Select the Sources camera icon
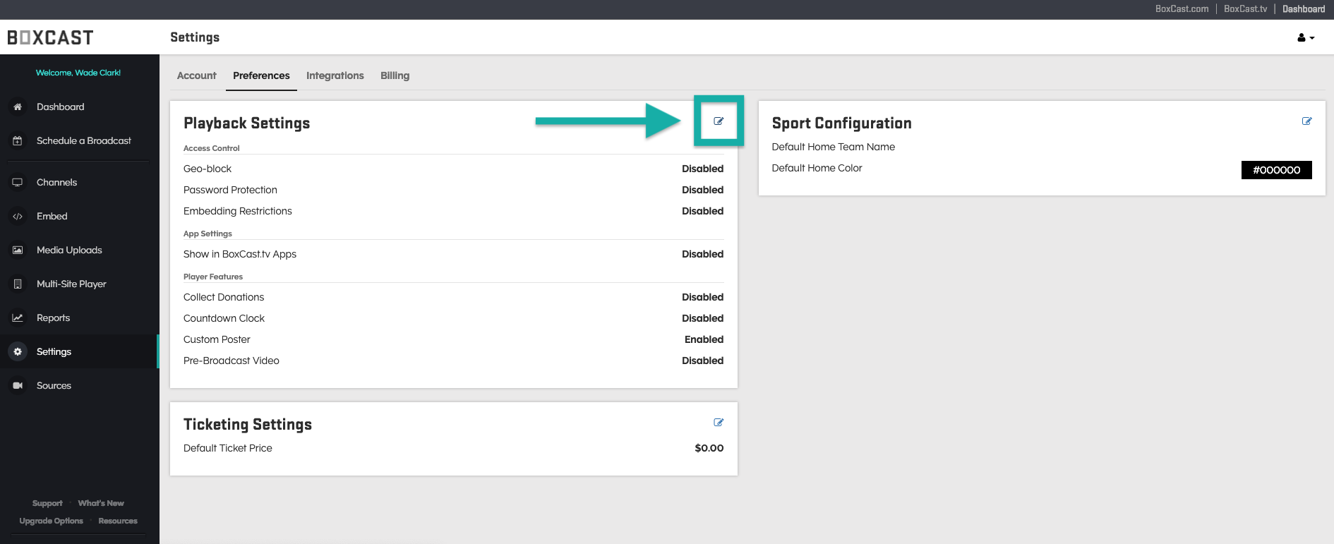The image size is (1334, 544). (x=18, y=386)
